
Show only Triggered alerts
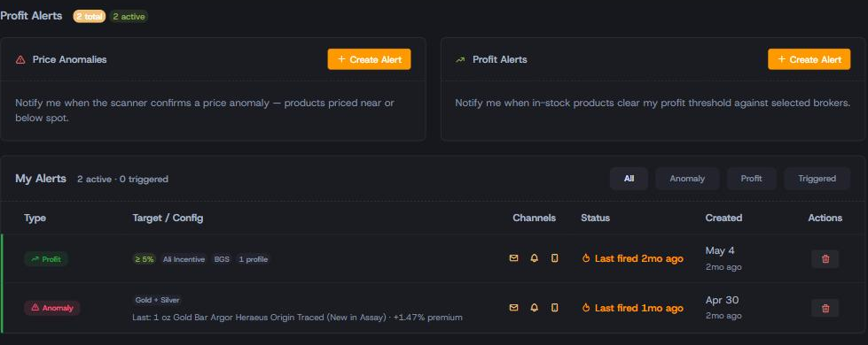click(x=817, y=179)
